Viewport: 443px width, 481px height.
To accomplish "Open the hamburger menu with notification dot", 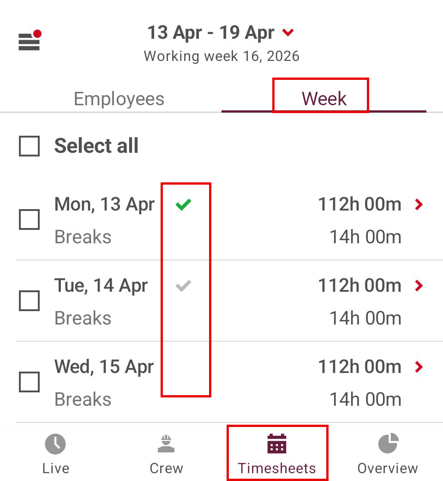I will pyautogui.click(x=29, y=41).
